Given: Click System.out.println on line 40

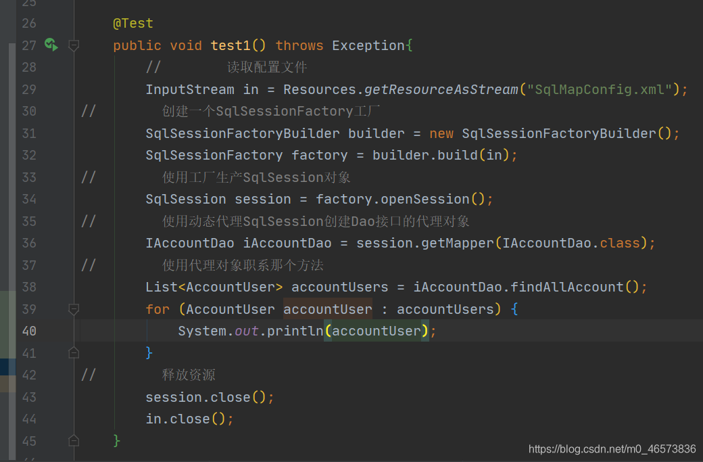Looking at the screenshot, I should (x=251, y=331).
